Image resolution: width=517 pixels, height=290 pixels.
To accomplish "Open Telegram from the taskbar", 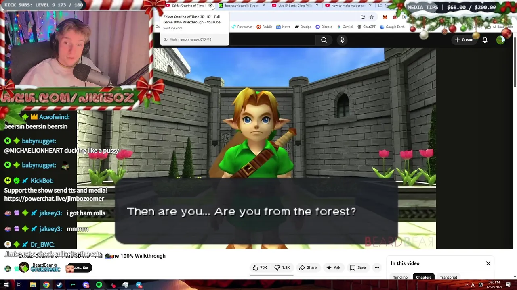I will coord(139,285).
